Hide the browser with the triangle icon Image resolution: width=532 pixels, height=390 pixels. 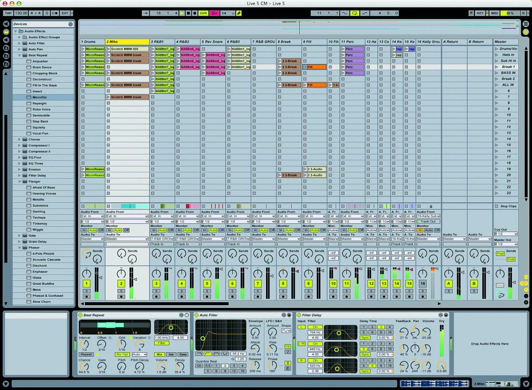click(6, 24)
